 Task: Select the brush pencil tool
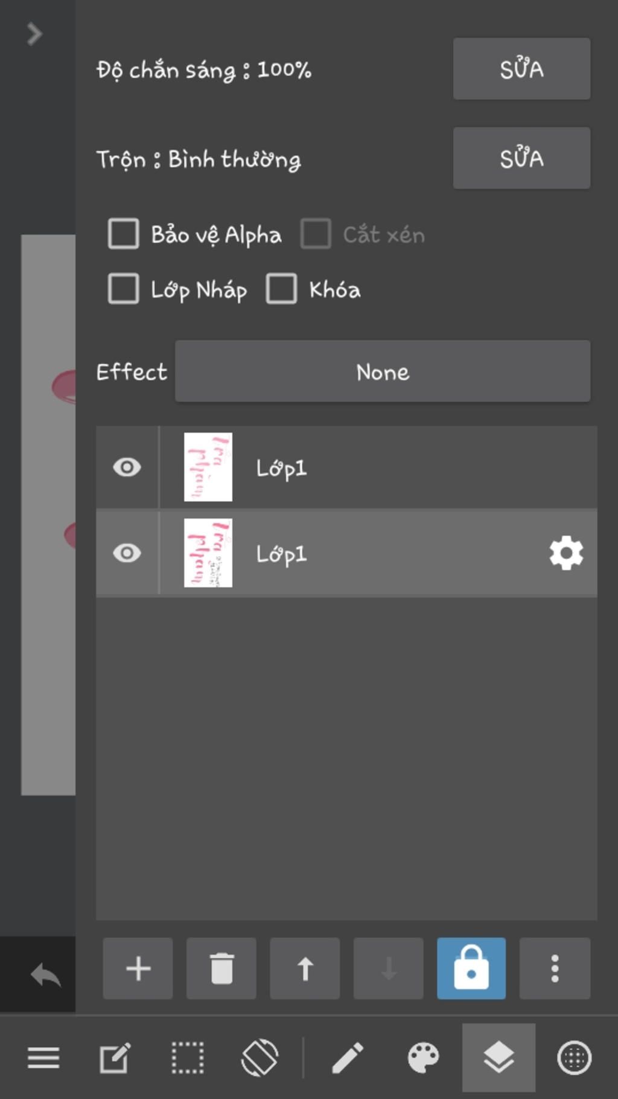click(x=348, y=1058)
